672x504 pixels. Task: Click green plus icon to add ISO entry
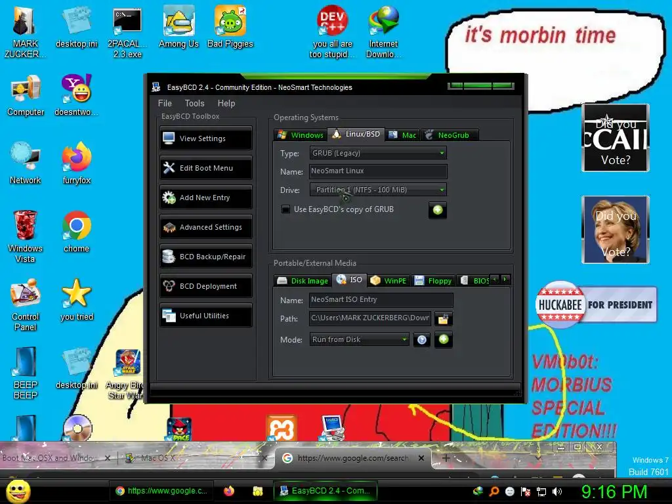coord(444,339)
